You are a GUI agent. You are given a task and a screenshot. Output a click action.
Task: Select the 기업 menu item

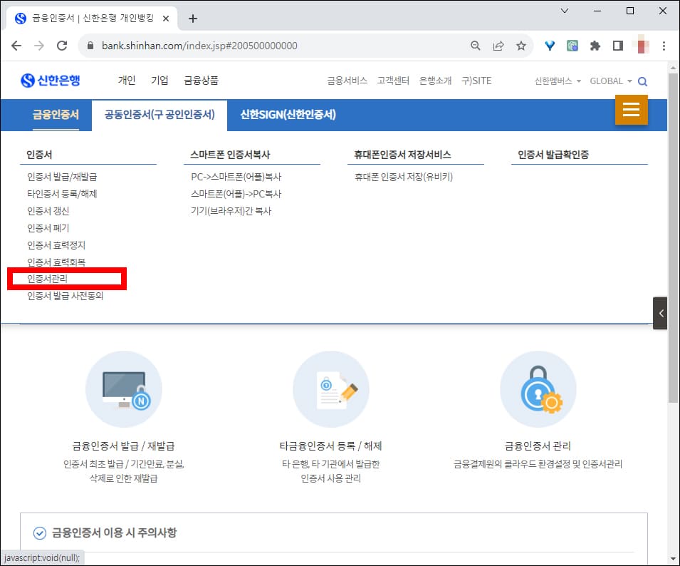(159, 81)
